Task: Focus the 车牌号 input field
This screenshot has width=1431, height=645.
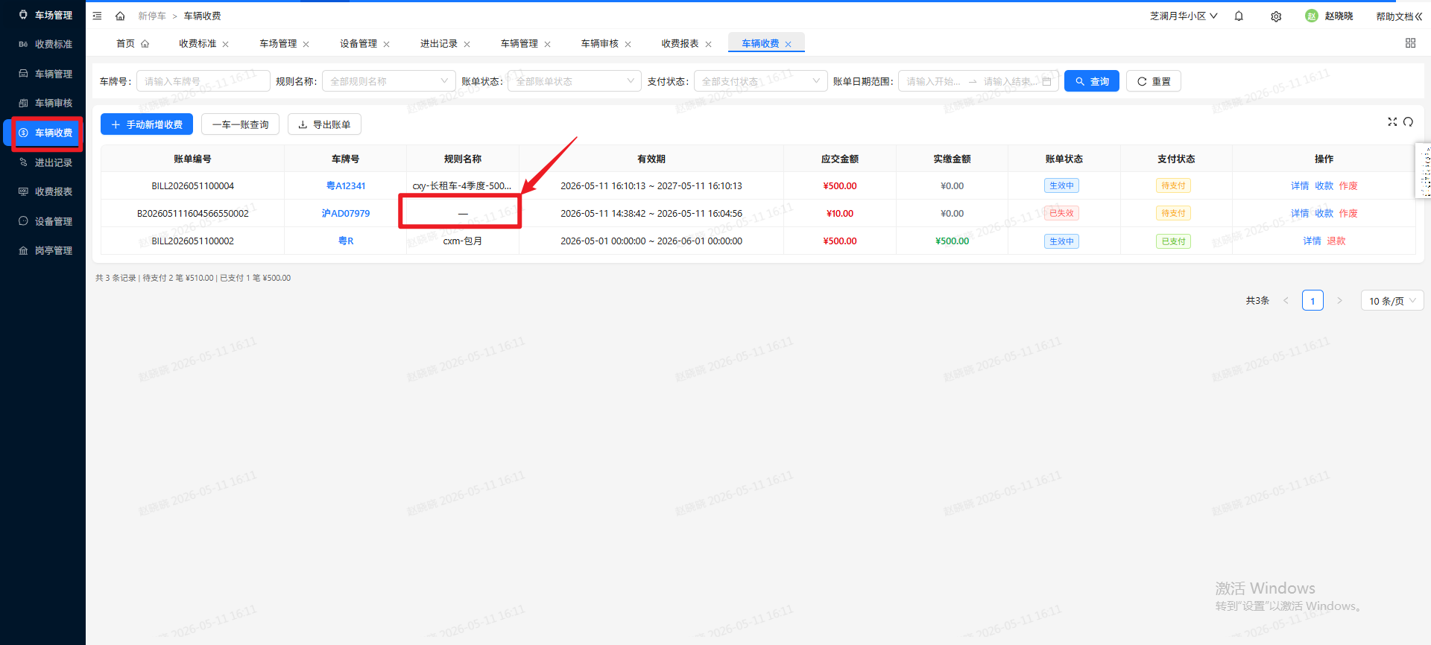Action: 203,81
